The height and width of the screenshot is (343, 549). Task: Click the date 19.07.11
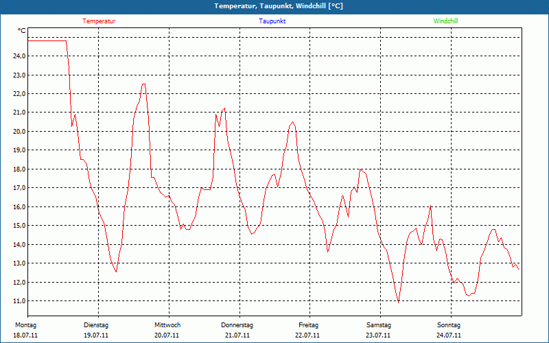96,335
